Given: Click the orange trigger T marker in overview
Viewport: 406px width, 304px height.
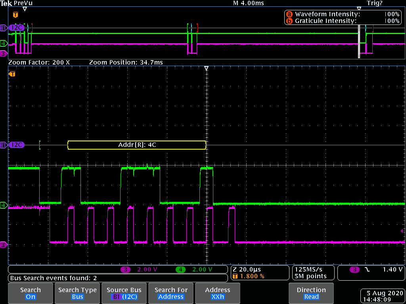Looking at the screenshot, I should (x=15, y=15).
